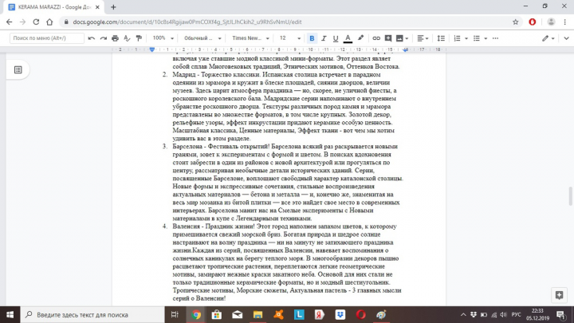Image resolution: width=574 pixels, height=323 pixels.
Task: Open the text color picker
Action: [348, 38]
